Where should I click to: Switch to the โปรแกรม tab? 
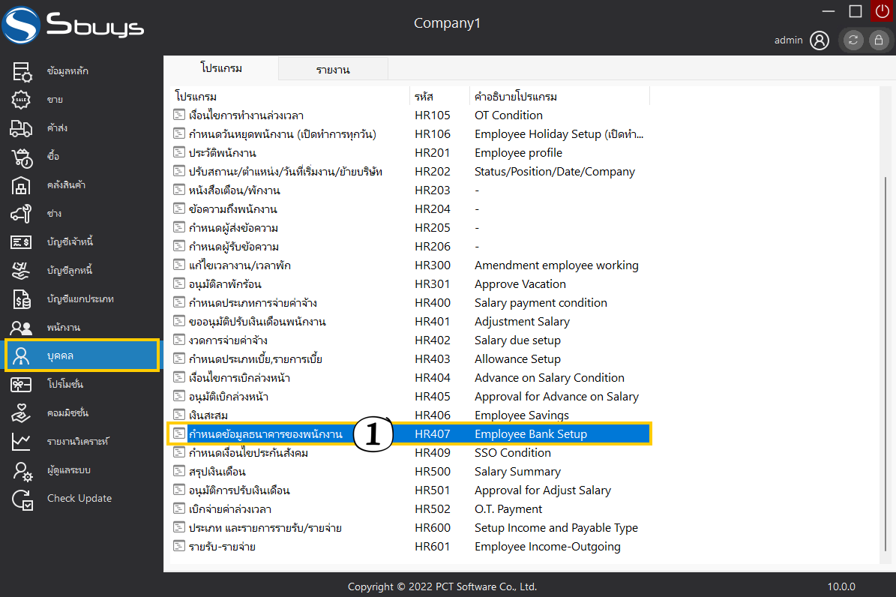click(x=221, y=68)
